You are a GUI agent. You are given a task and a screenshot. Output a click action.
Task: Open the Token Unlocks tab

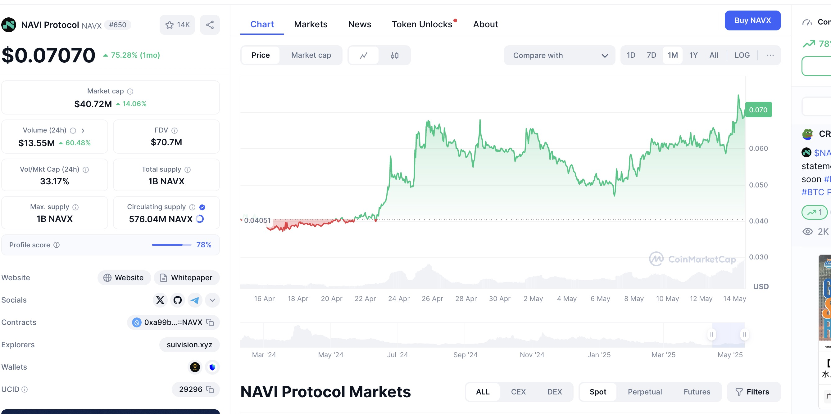tap(422, 24)
